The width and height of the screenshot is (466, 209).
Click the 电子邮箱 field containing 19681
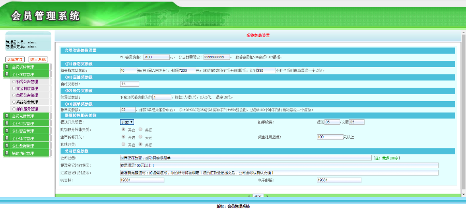pyautogui.click(x=339, y=180)
